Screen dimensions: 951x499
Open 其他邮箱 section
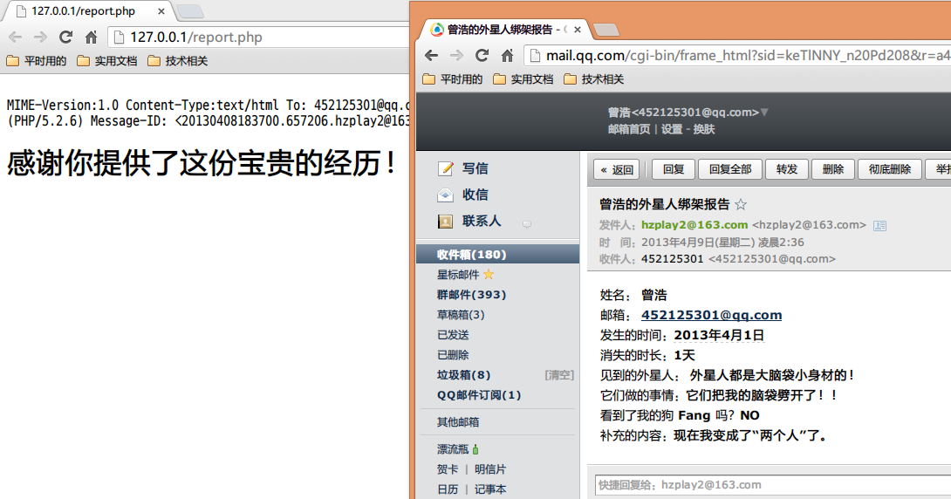458,422
